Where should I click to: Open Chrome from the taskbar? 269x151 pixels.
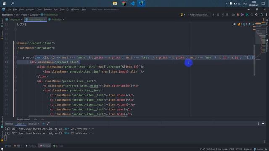tap(124, 3)
